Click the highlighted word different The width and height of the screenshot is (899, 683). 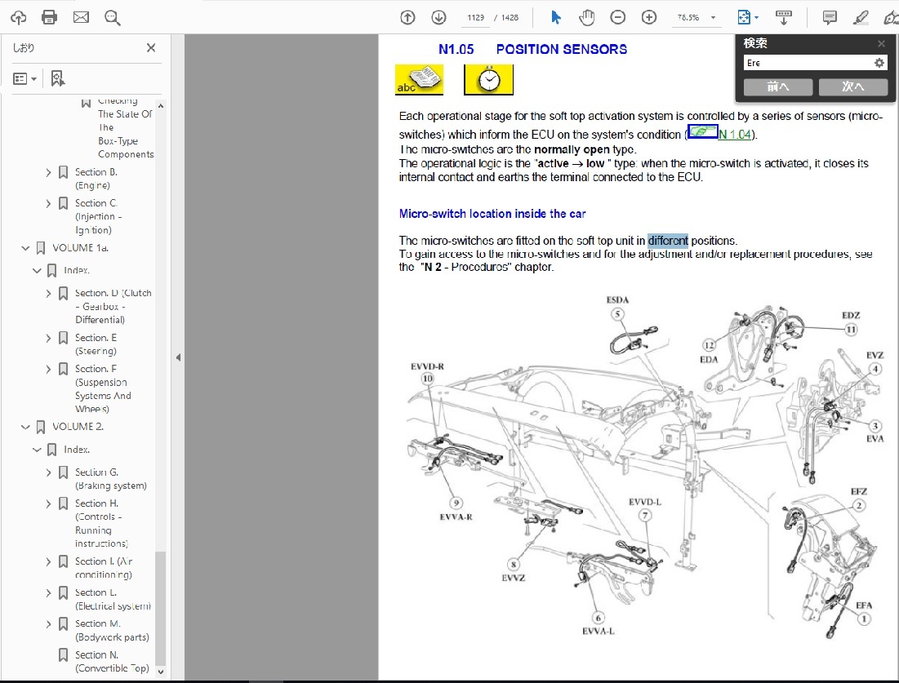click(668, 241)
